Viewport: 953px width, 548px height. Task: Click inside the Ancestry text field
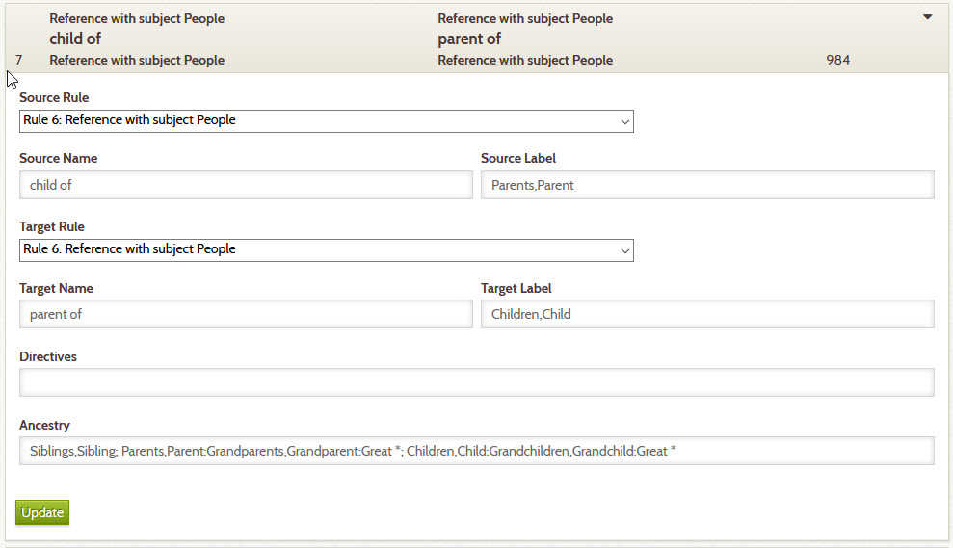476,451
